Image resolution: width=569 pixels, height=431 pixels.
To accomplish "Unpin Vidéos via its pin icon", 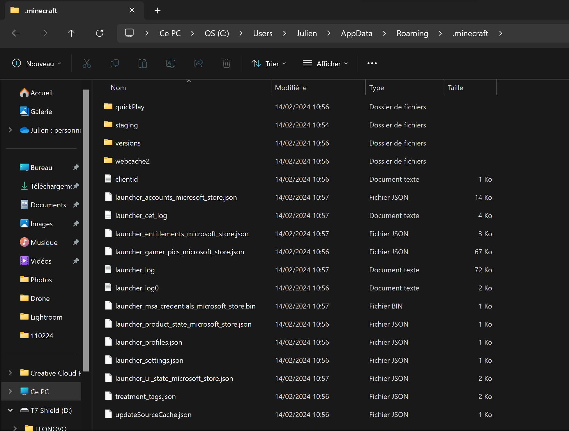I will click(76, 261).
